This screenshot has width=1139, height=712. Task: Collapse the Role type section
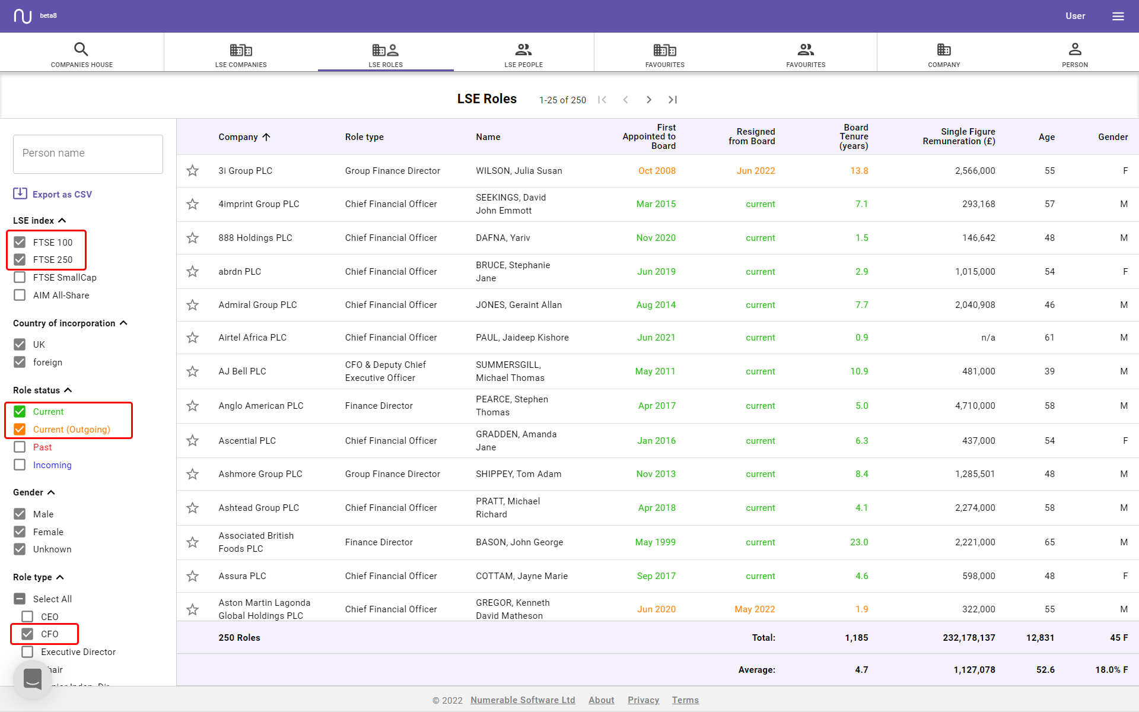tap(60, 577)
